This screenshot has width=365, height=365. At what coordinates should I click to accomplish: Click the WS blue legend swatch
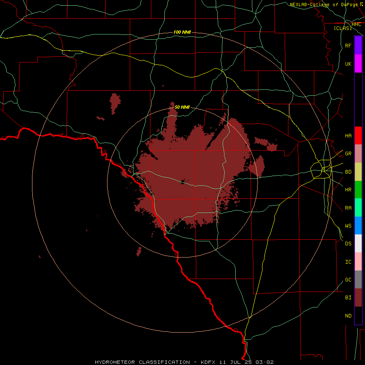[x=358, y=225]
